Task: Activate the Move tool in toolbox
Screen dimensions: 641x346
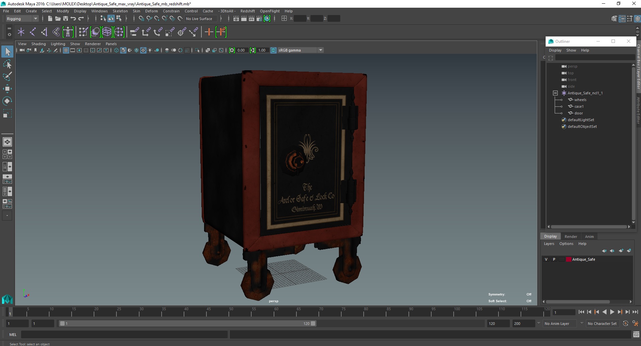Action: [x=7, y=88]
